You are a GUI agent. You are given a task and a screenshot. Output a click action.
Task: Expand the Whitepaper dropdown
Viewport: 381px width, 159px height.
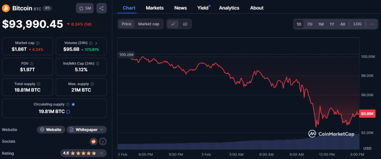pyautogui.click(x=87, y=130)
